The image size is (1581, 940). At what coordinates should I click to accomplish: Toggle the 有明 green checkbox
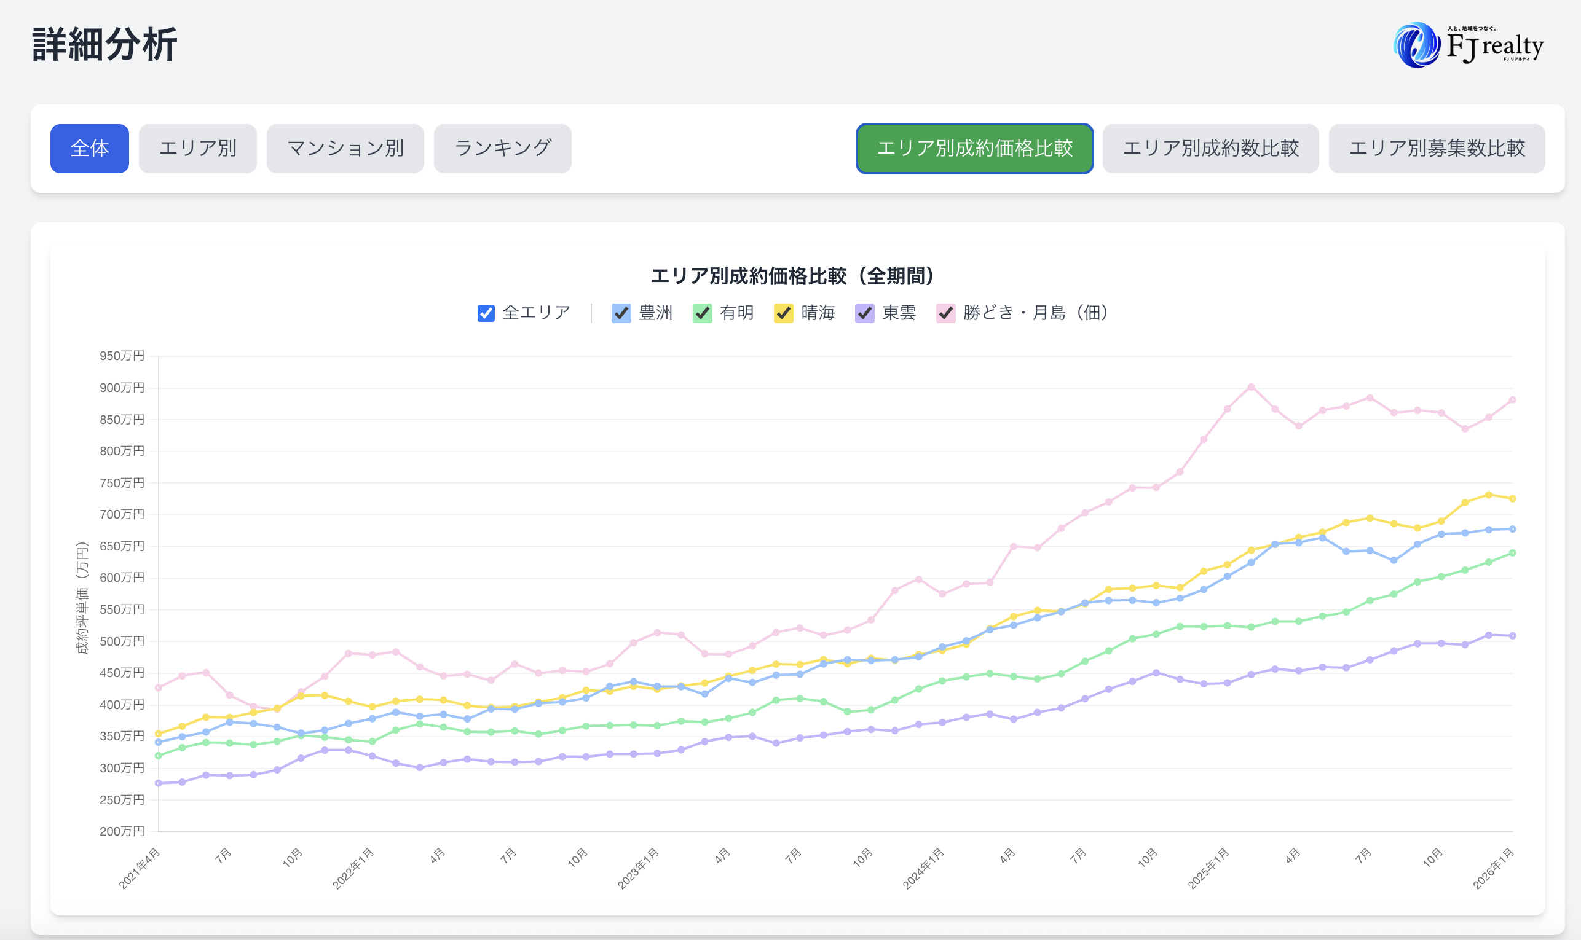click(x=702, y=313)
